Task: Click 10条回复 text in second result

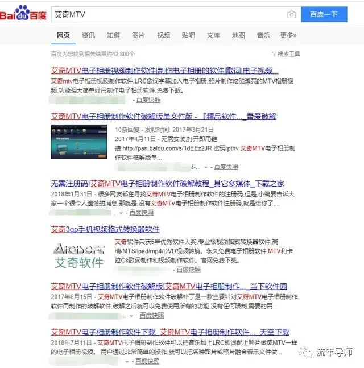Action: pos(127,130)
